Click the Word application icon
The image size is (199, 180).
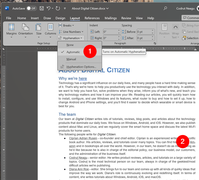point(7,9)
